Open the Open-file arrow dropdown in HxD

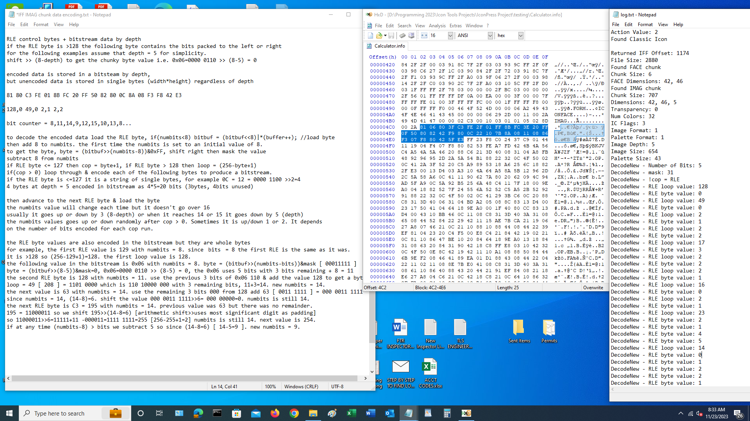385,35
